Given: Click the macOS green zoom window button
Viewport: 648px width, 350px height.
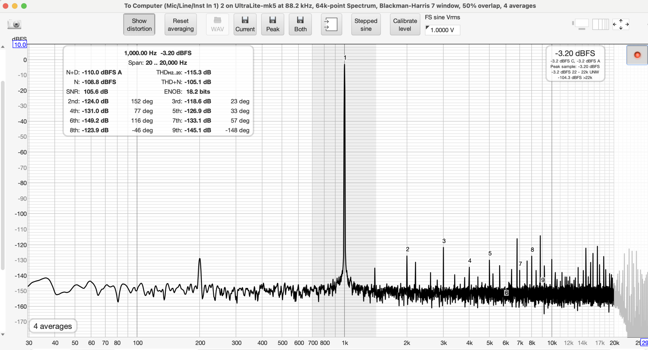Looking at the screenshot, I should pos(24,6).
